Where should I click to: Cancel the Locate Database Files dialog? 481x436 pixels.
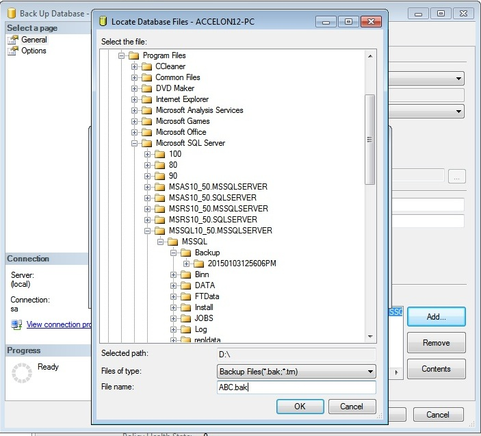pos(352,407)
